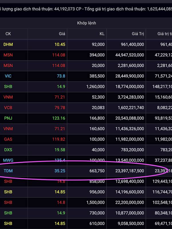Click the volume 663,750 cell
The width and height of the screenshot is (172, 229).
click(97, 171)
